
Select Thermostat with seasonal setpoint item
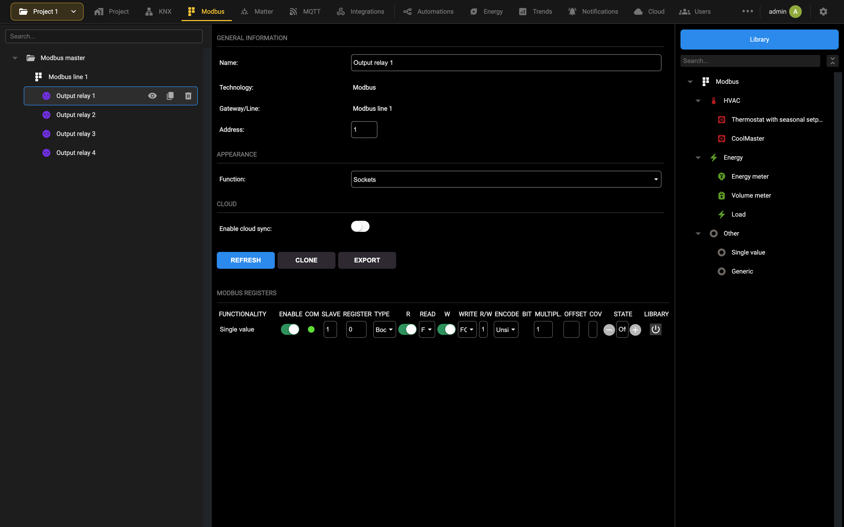click(777, 120)
